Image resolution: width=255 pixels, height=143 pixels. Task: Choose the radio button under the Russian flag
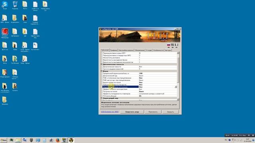click(169, 47)
